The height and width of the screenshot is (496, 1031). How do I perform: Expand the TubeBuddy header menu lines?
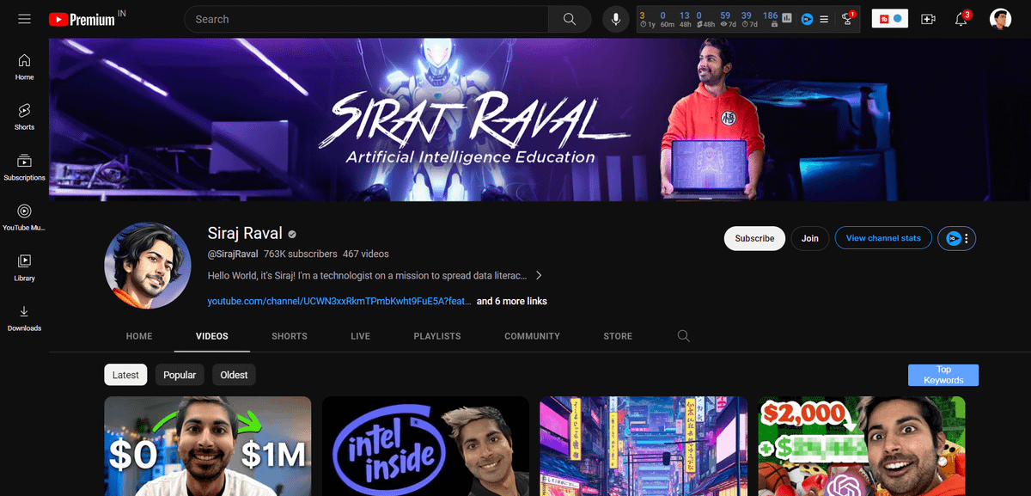point(824,19)
